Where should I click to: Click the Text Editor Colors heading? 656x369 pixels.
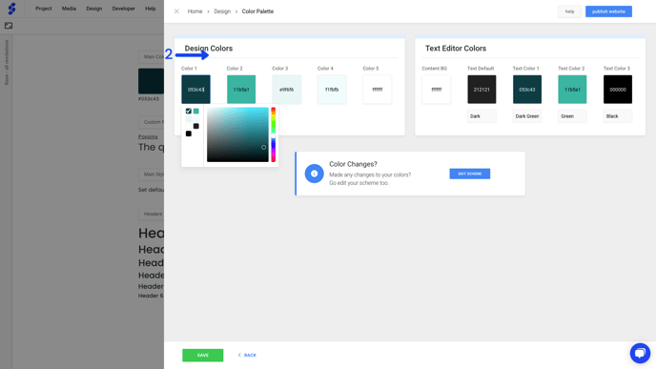(x=456, y=48)
